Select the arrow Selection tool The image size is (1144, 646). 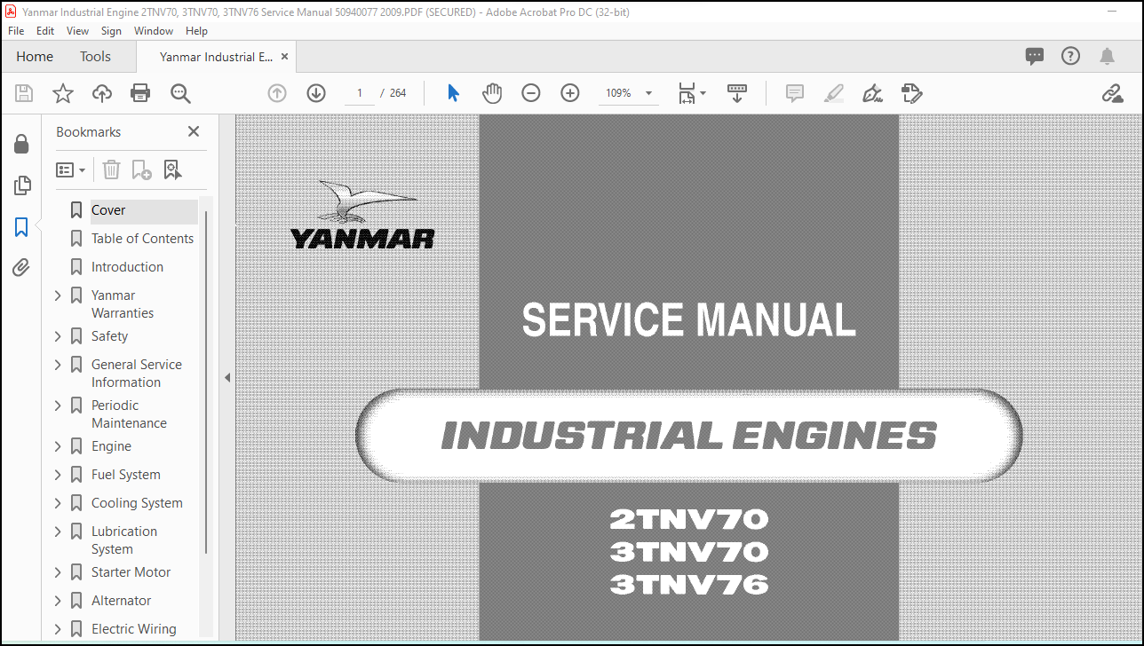tap(453, 93)
